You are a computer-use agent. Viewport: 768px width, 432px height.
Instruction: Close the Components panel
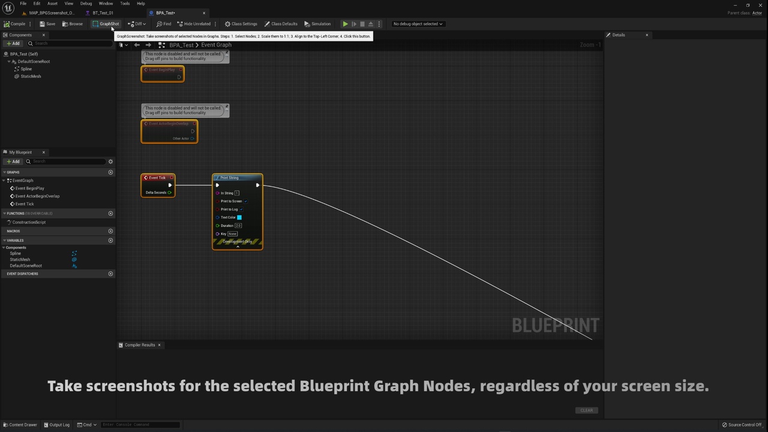pyautogui.click(x=43, y=35)
